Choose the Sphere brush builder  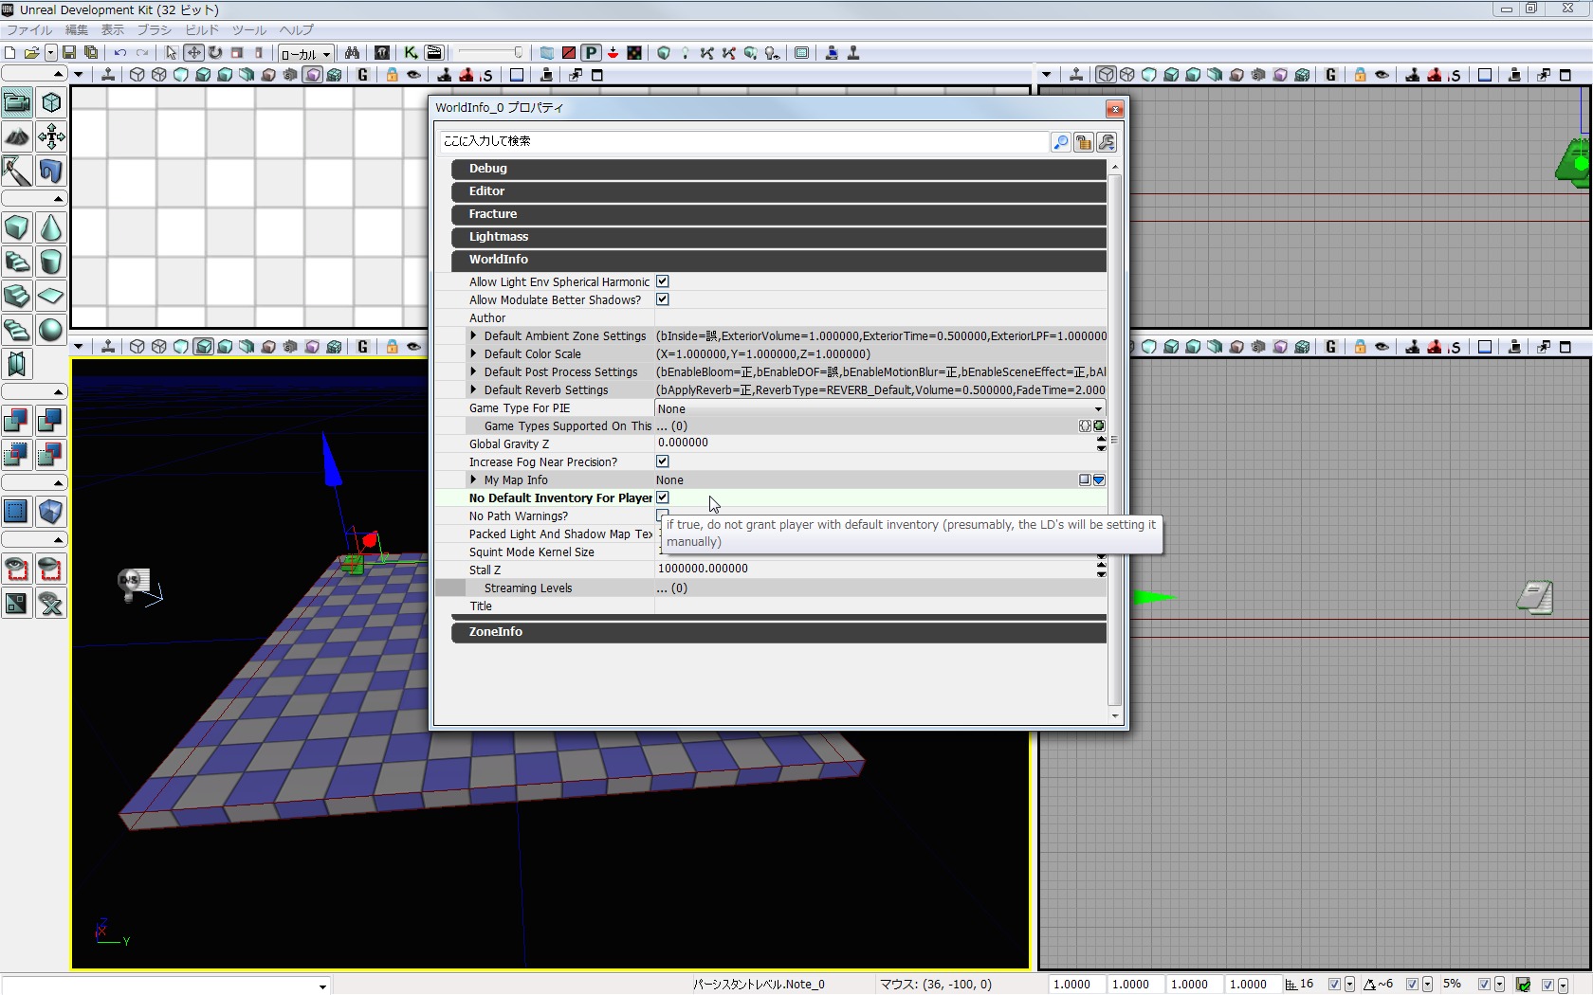pos(51,330)
